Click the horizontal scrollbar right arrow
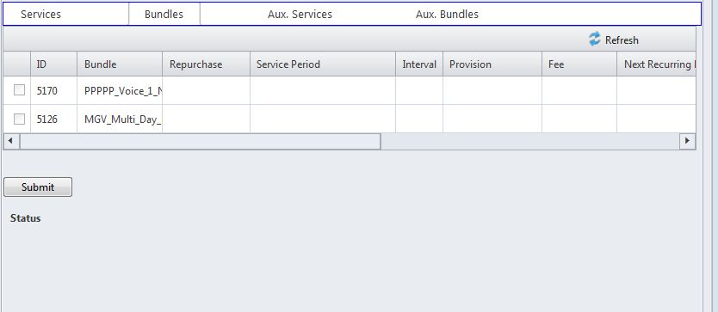The width and height of the screenshot is (718, 312). point(687,141)
